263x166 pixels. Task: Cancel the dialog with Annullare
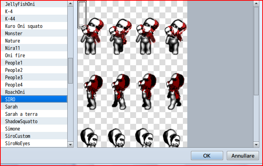point(243,156)
